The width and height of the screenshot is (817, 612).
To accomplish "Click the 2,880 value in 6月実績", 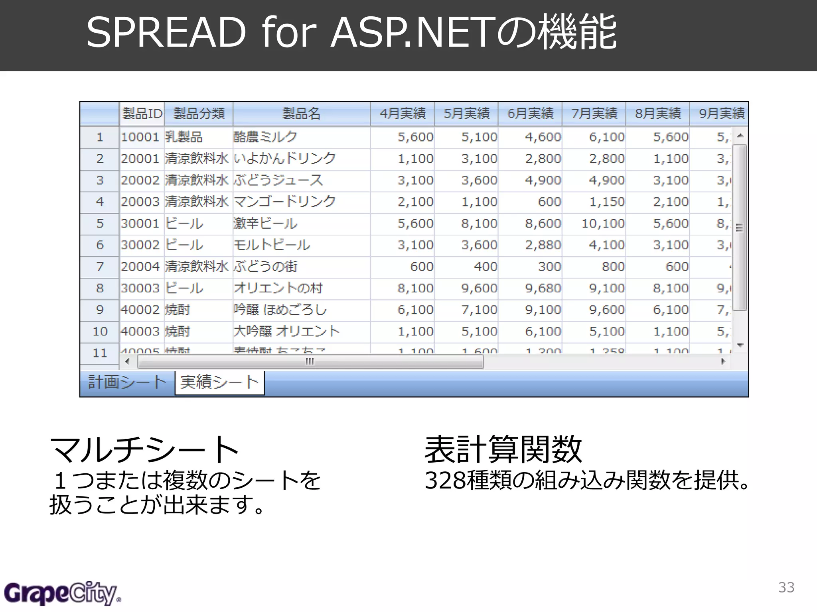I will click(x=530, y=245).
